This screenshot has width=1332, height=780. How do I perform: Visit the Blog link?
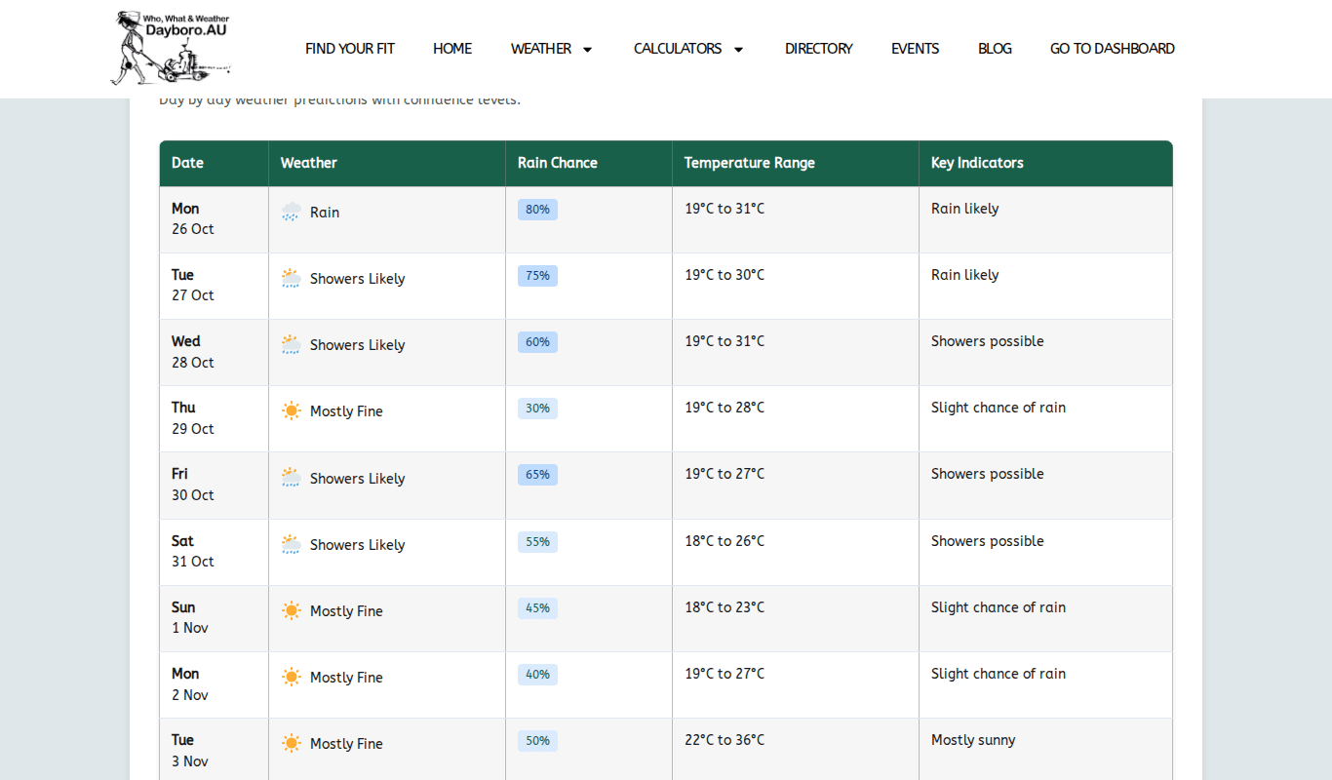[995, 49]
